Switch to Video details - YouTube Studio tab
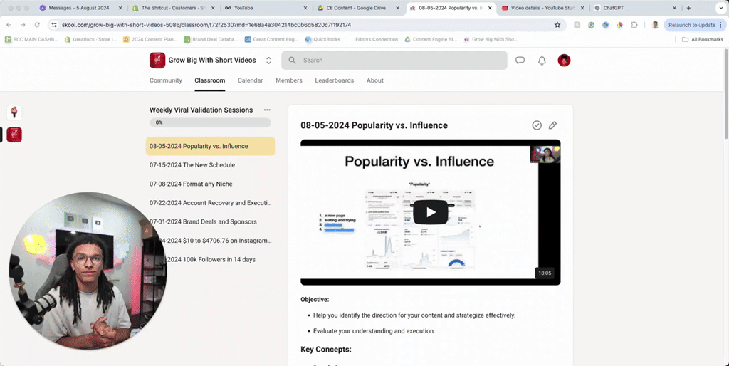 coord(543,8)
